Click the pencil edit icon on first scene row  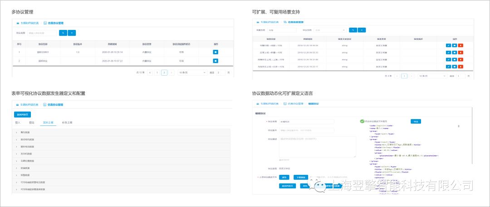pos(448,46)
